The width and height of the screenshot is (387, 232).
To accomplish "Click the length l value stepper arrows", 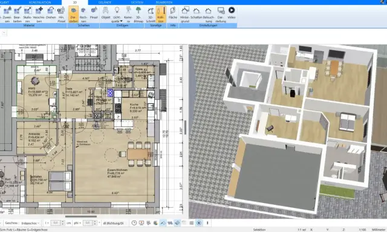I will pos(63,223).
